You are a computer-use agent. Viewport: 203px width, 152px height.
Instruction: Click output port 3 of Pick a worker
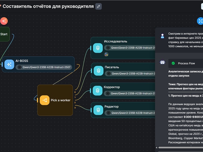[75, 108]
